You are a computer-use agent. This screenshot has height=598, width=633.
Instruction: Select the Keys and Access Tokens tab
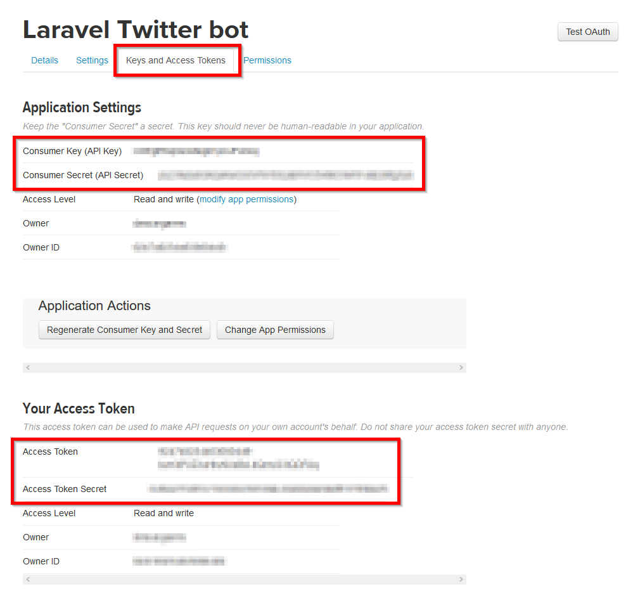click(x=176, y=60)
